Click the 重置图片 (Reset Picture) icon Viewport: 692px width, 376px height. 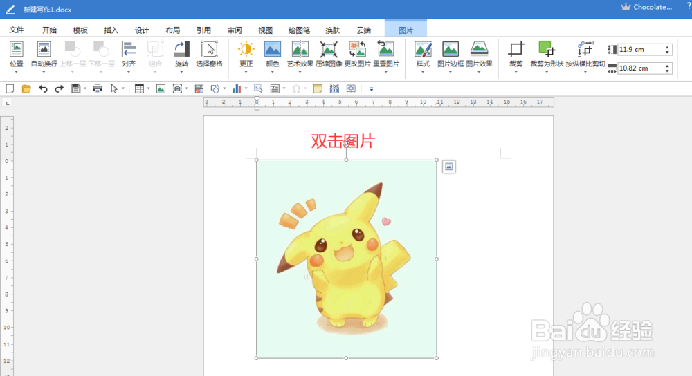(x=385, y=49)
